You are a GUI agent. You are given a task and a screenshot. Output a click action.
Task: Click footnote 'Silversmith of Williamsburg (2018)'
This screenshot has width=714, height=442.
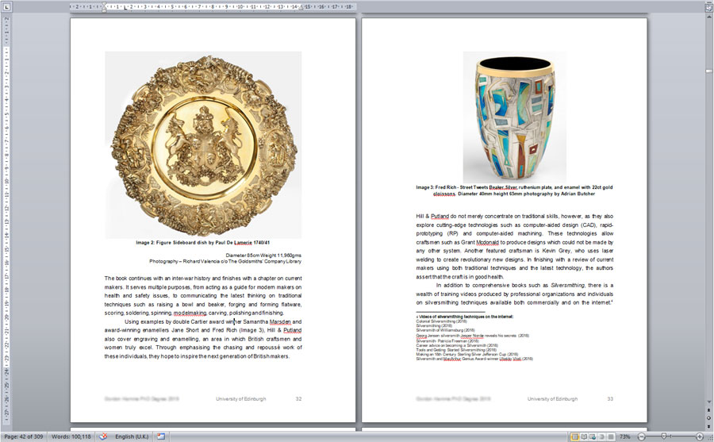point(445,330)
